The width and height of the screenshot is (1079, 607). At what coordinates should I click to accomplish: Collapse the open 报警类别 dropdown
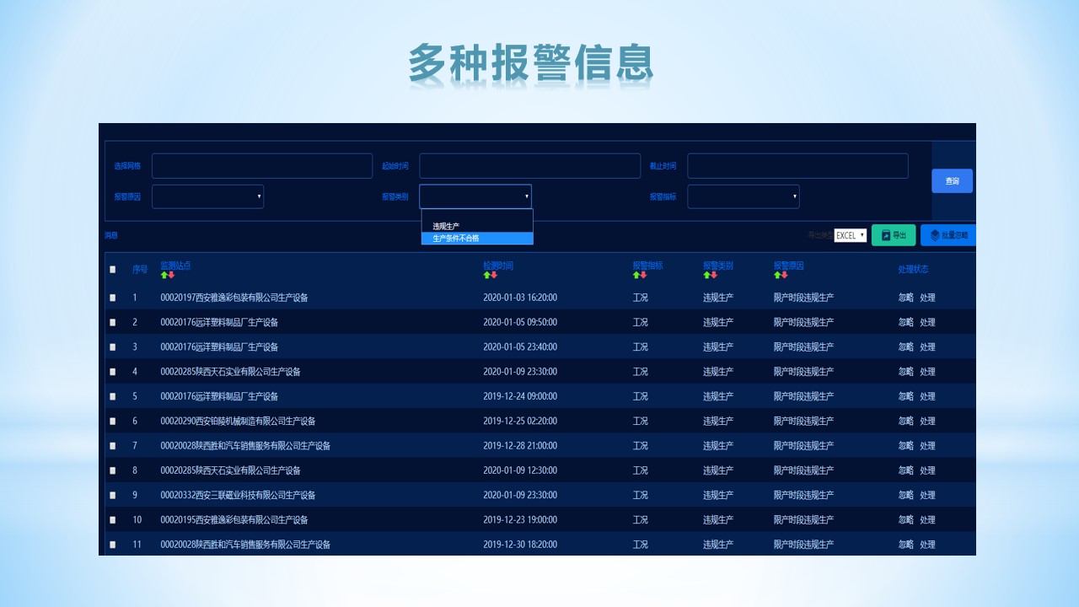click(x=475, y=196)
